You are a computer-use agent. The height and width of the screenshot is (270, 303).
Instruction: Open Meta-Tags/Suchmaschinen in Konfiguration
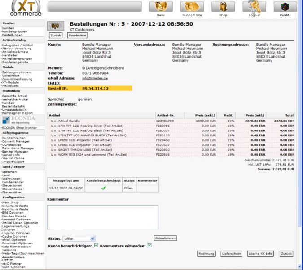click(x=23, y=253)
